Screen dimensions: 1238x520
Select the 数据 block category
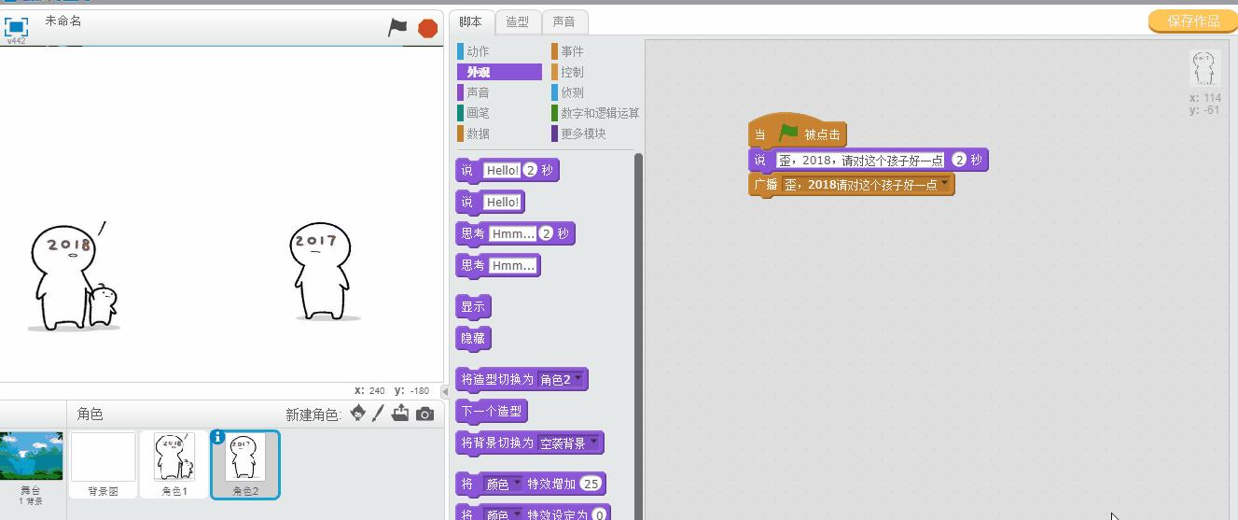[x=477, y=134]
